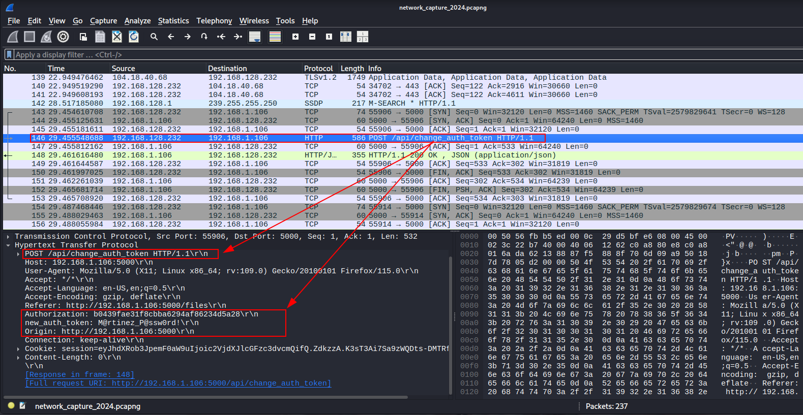The height and width of the screenshot is (415, 803).
Task: Jump to the first packet
Action: click(221, 37)
